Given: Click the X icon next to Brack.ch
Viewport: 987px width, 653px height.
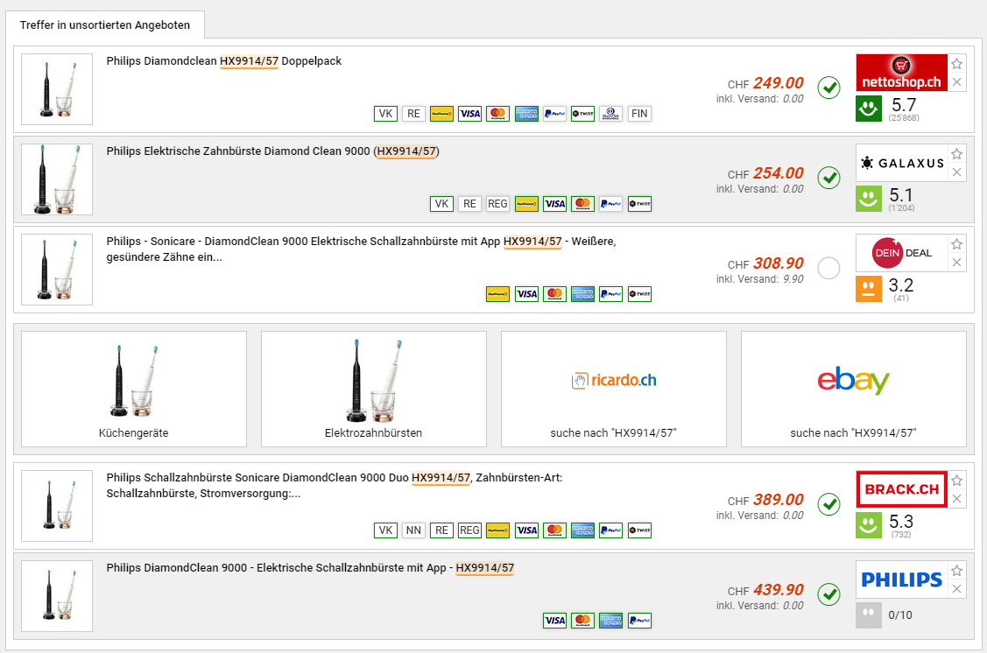Looking at the screenshot, I should click(x=957, y=499).
